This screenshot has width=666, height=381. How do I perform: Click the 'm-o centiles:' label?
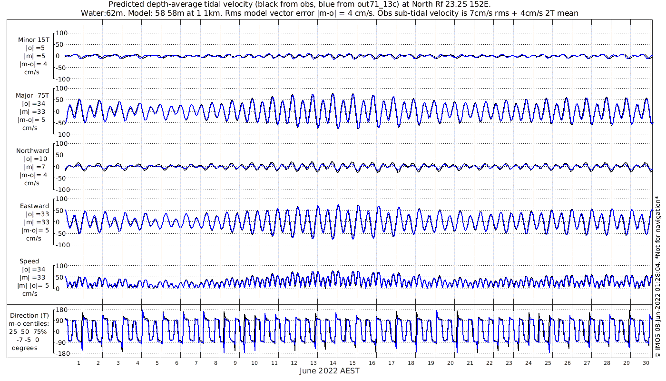click(x=29, y=324)
